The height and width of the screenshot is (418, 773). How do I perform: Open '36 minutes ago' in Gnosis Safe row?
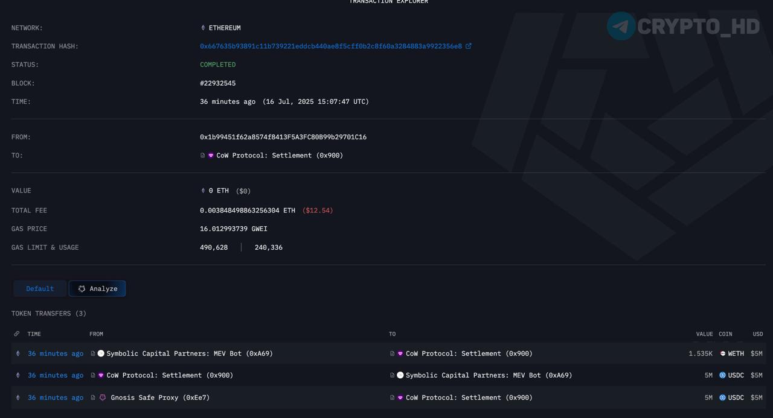click(x=56, y=397)
